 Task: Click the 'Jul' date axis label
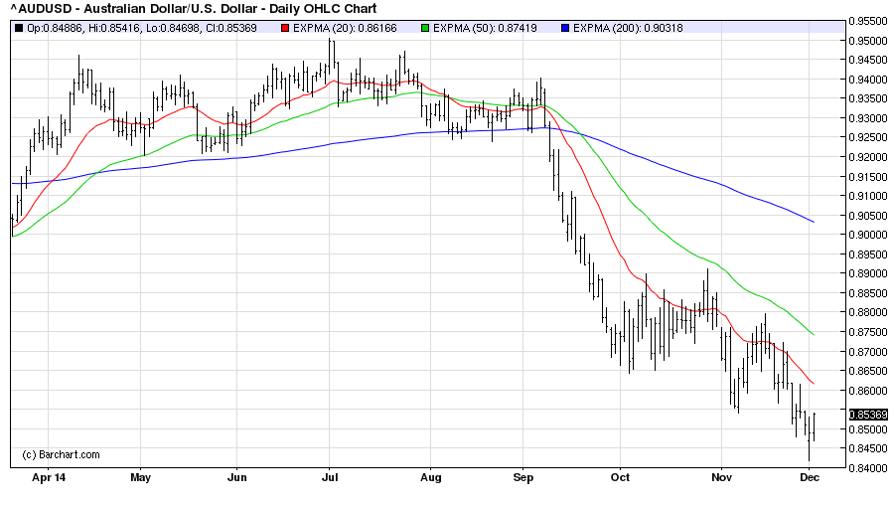(x=330, y=477)
